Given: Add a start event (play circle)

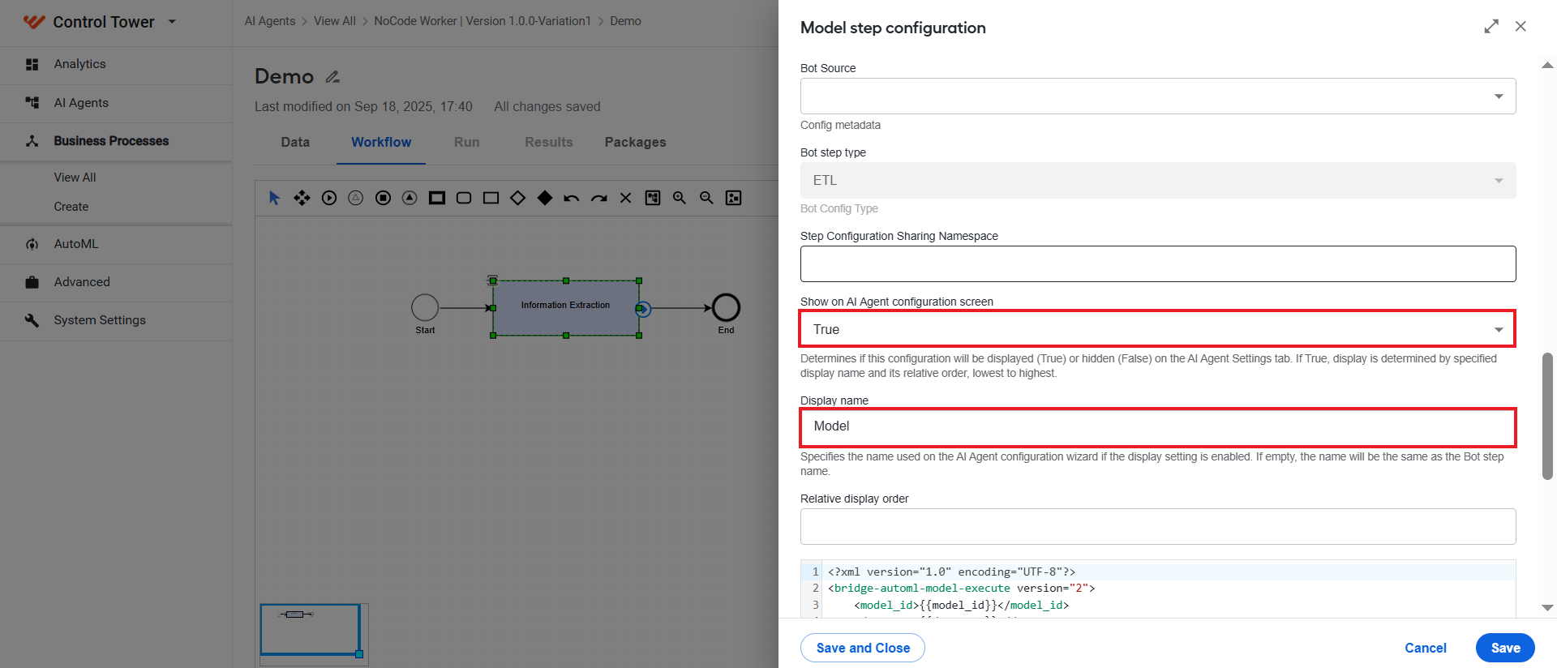Looking at the screenshot, I should click(328, 198).
